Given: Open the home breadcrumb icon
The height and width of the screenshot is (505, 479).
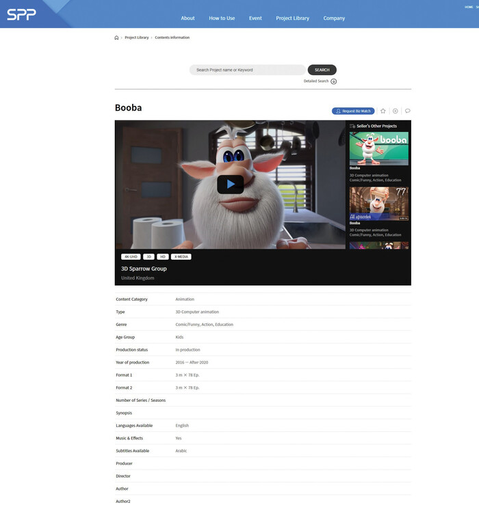Looking at the screenshot, I should pos(116,38).
